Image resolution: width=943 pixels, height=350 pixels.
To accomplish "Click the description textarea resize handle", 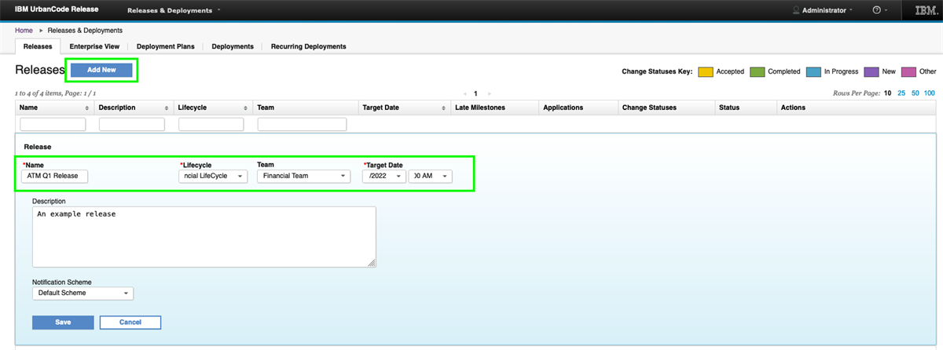I will click(372, 264).
